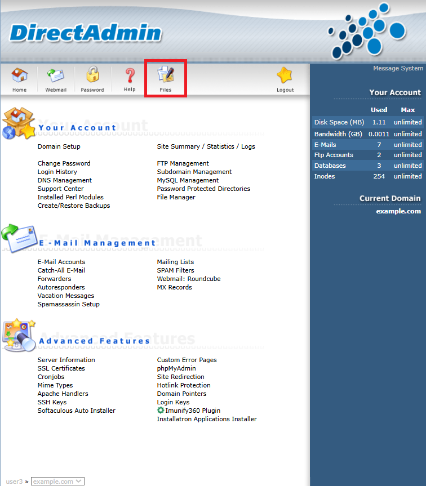The image size is (426, 486).
Task: Click the Bandwidth (GB) row label
Action: point(338,134)
